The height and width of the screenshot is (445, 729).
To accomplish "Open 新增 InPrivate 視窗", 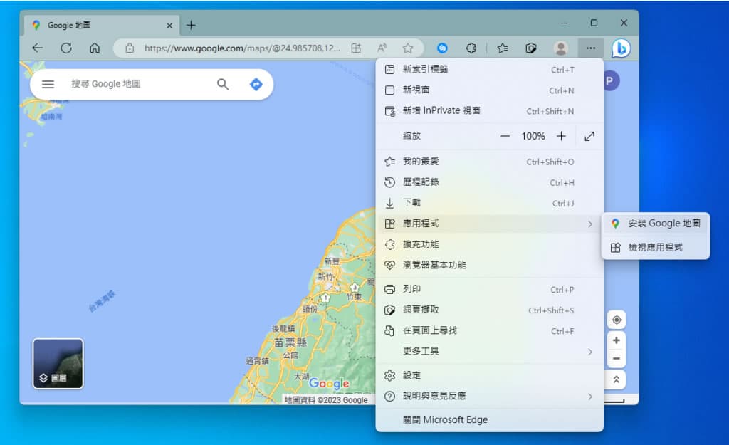I will click(x=490, y=110).
